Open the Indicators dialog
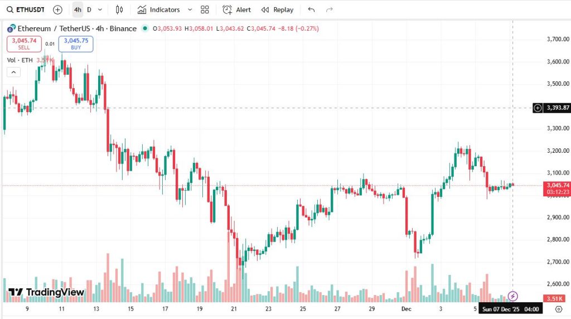571x319 pixels. pyautogui.click(x=159, y=9)
